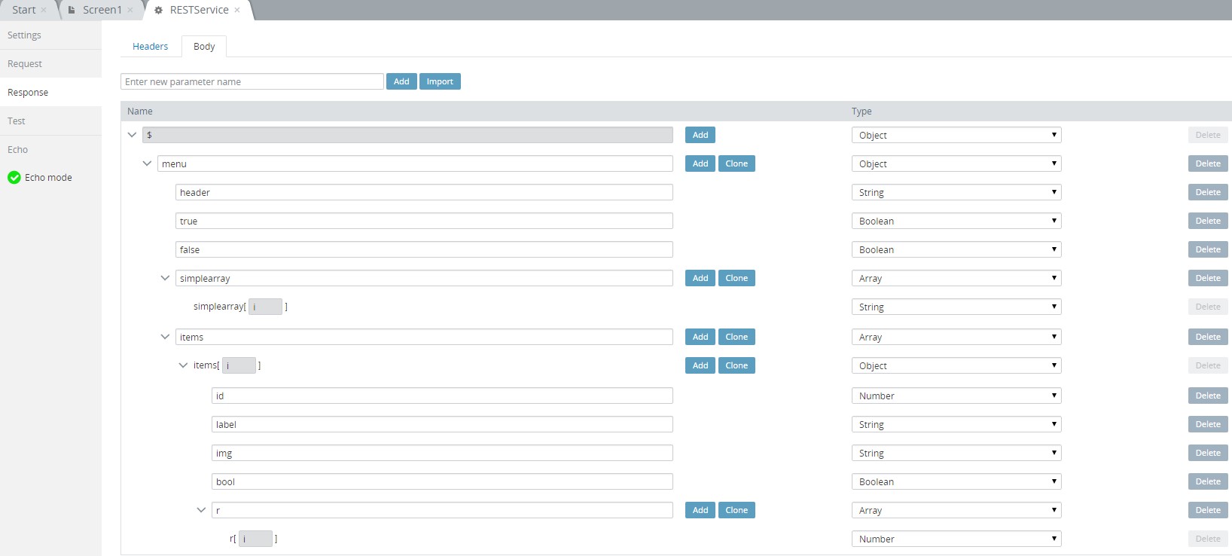Screen dimensions: 1232x556
Task: Delete the false parameter
Action: 1208,249
